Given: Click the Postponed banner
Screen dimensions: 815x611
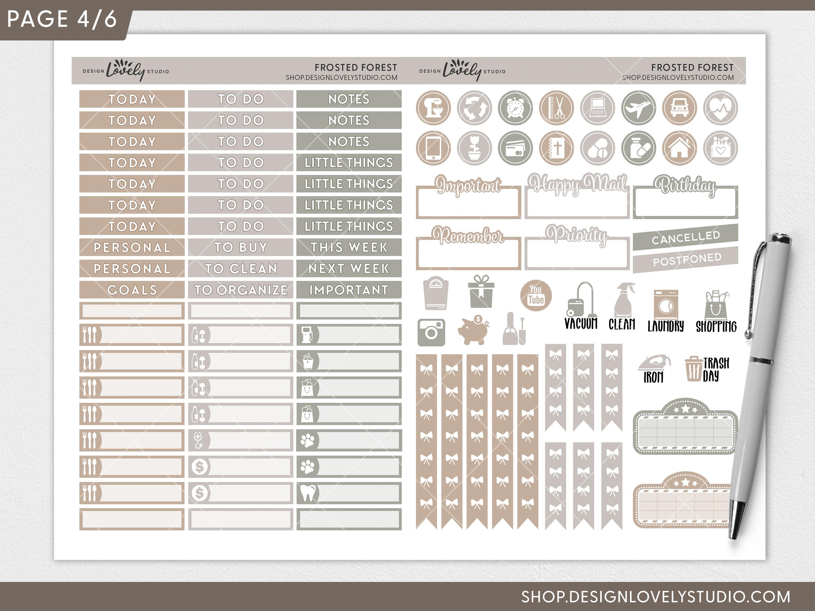Looking at the screenshot, I should pos(685,260).
